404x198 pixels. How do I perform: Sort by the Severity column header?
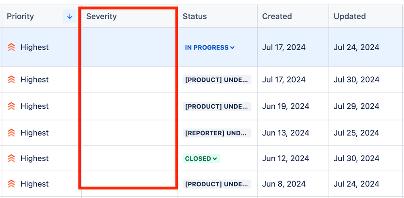coord(102,17)
